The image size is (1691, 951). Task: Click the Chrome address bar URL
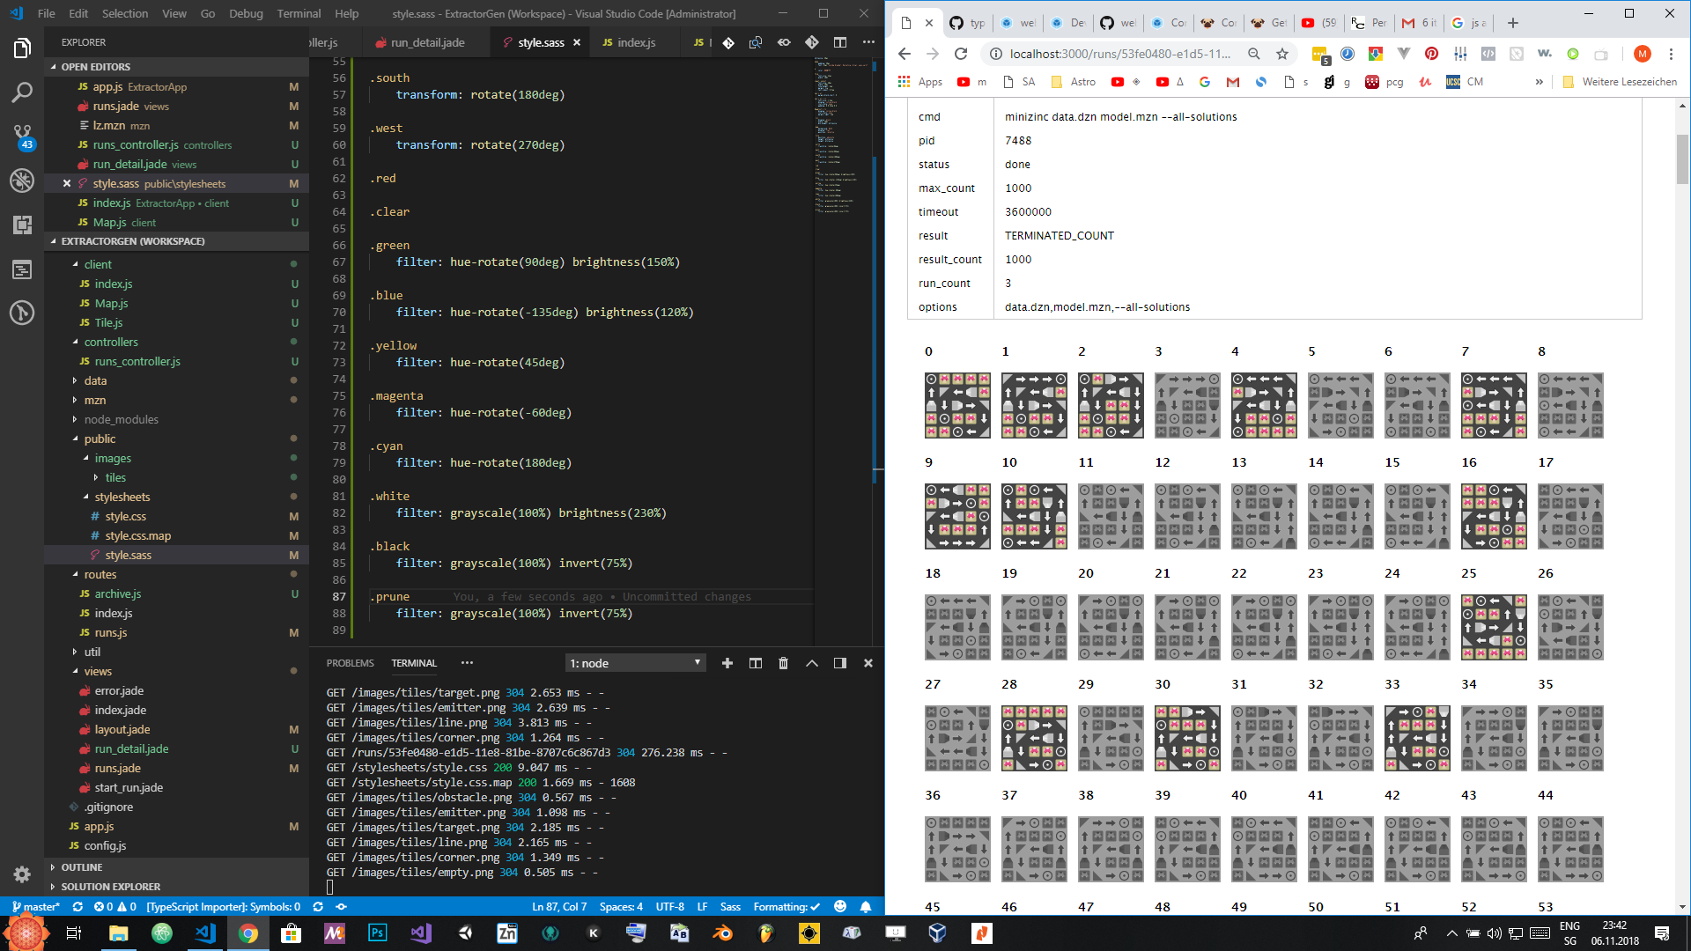[x=1120, y=54]
